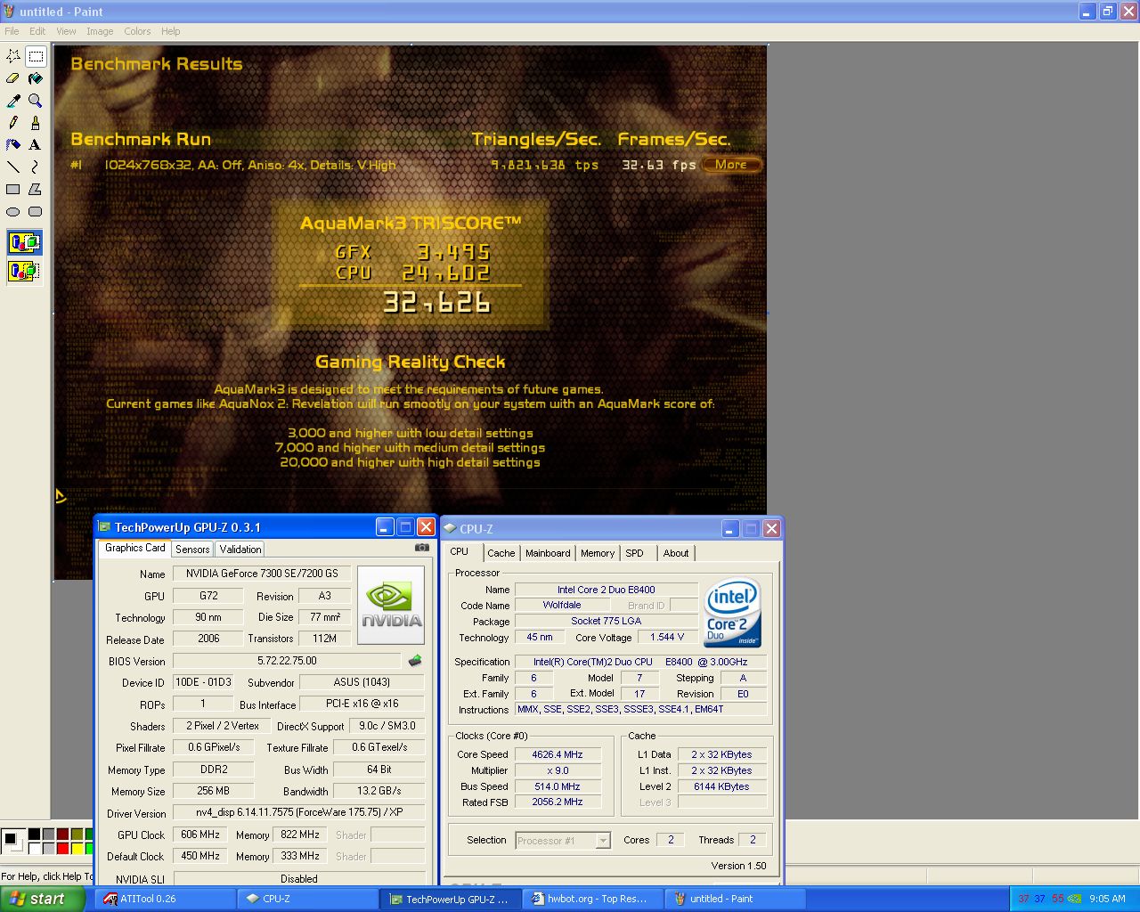Click the CPU-Z taskbar button
The width and height of the screenshot is (1140, 912).
[x=307, y=899]
